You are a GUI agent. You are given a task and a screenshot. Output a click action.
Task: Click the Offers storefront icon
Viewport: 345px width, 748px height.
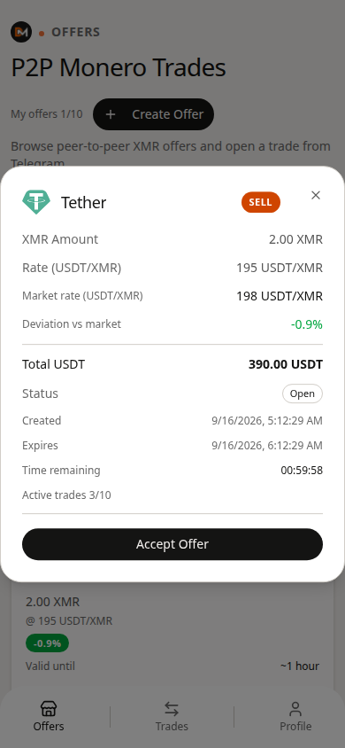49,708
